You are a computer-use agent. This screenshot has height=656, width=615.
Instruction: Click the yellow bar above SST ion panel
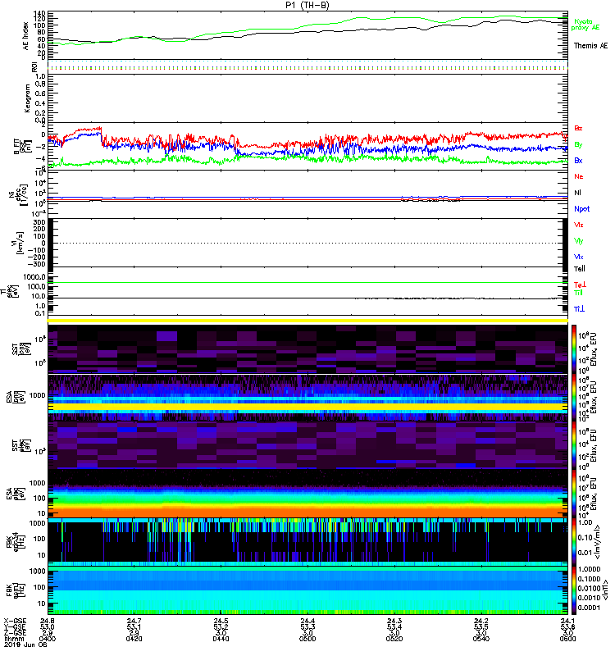[x=307, y=321]
